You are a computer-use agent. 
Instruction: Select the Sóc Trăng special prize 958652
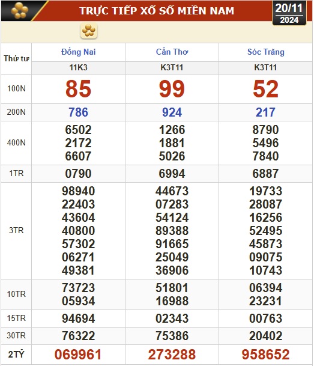tap(265, 355)
